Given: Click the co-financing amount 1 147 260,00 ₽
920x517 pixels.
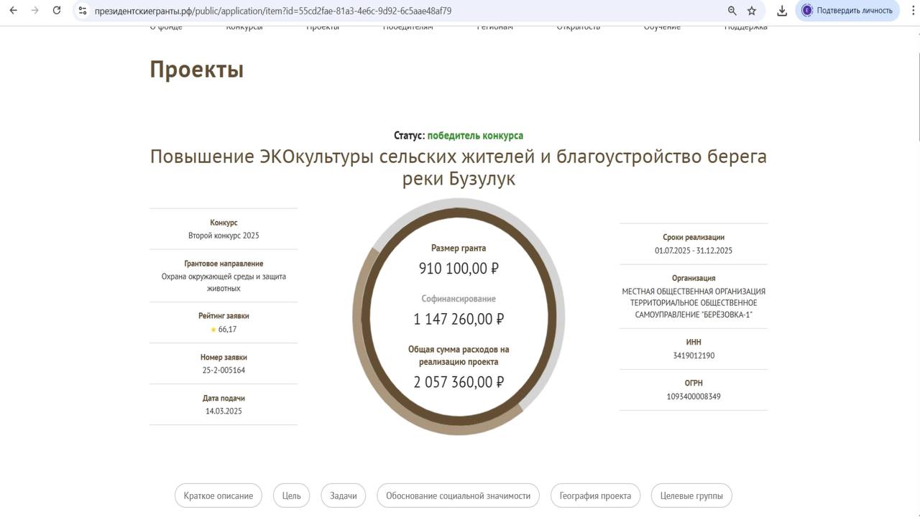Looking at the screenshot, I should tap(459, 319).
